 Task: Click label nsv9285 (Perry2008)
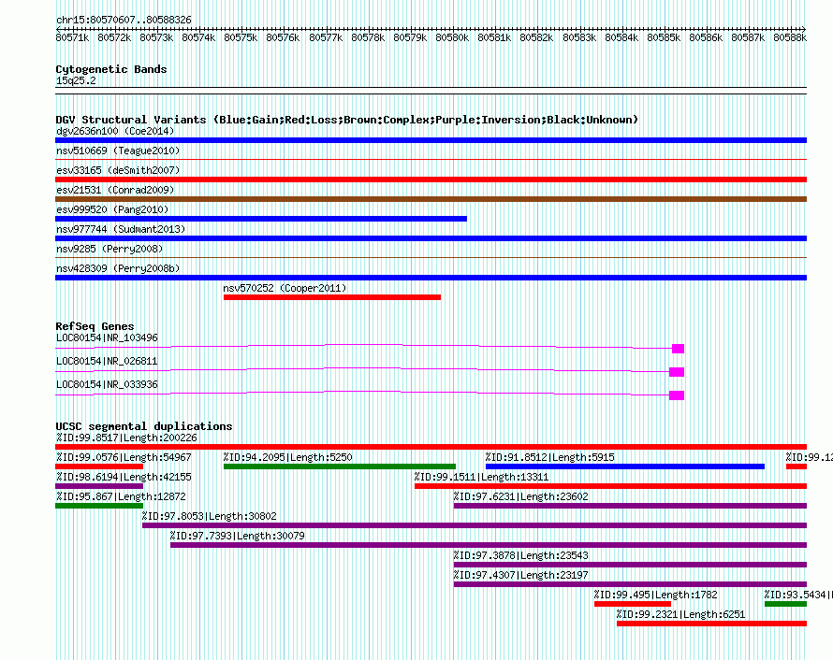pyautogui.click(x=110, y=249)
